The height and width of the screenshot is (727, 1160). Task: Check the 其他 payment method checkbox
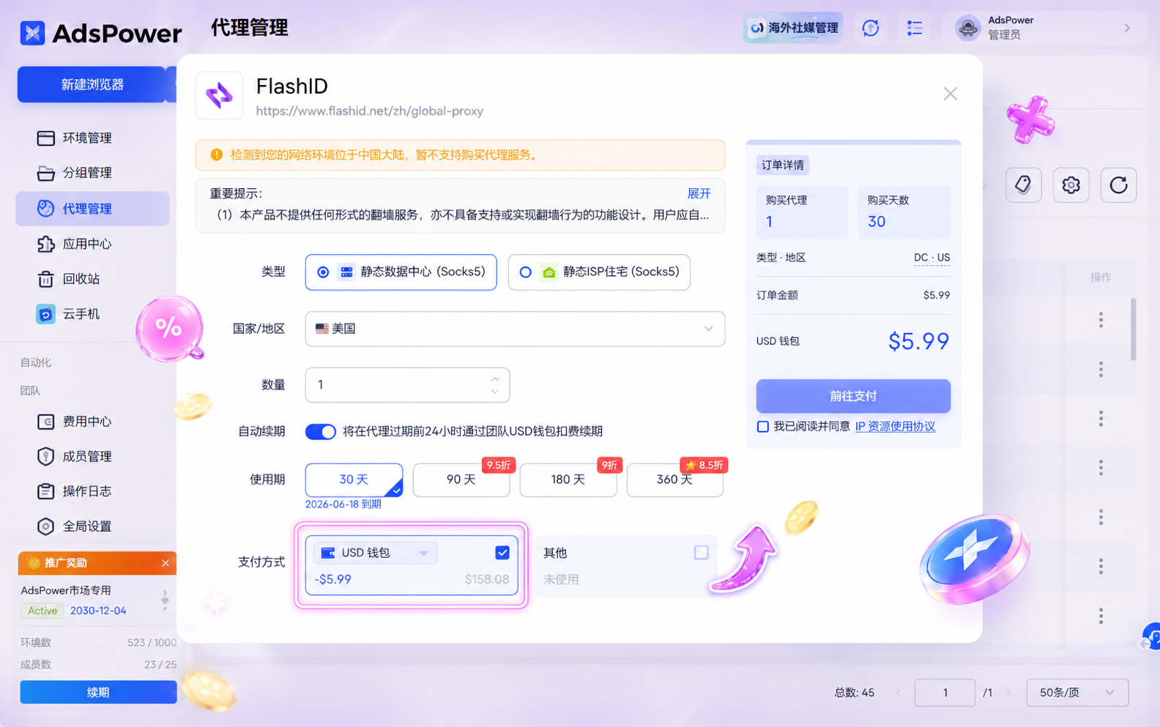pyautogui.click(x=701, y=553)
